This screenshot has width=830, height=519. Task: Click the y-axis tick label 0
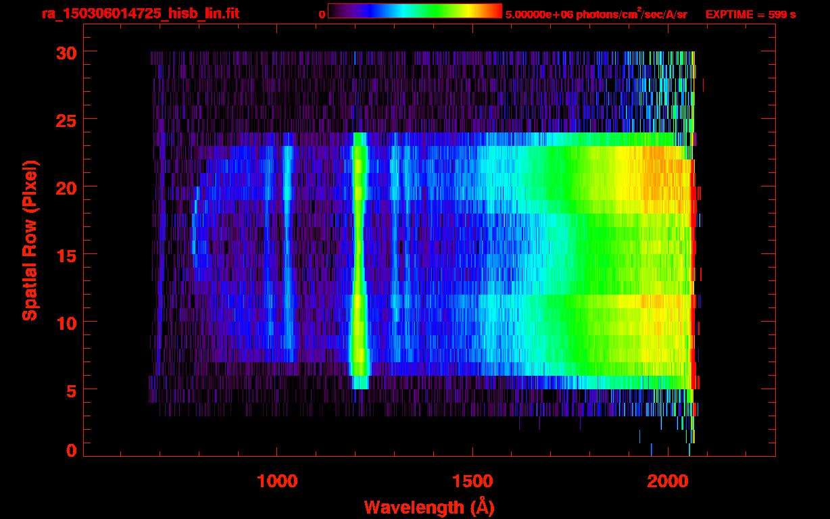[x=72, y=450]
